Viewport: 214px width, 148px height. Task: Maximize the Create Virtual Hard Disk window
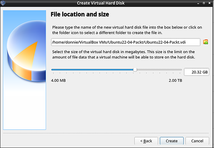pyautogui.click(x=204, y=3)
